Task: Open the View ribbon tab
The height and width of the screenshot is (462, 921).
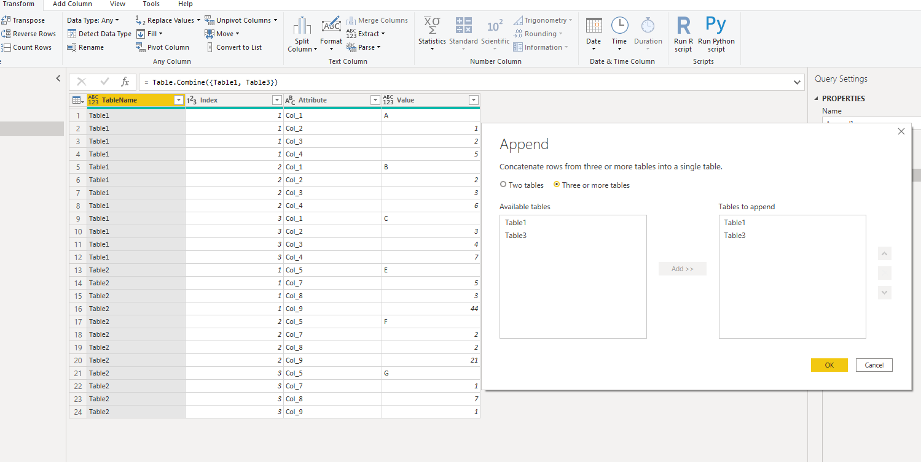Action: (117, 4)
